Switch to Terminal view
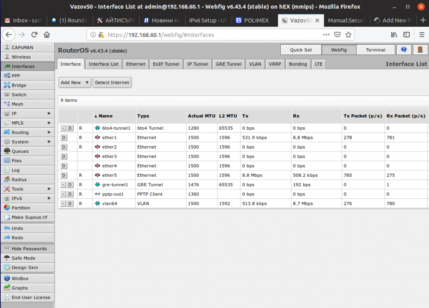 (x=375, y=49)
